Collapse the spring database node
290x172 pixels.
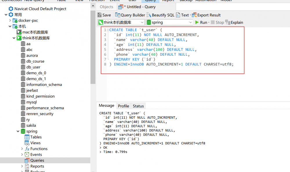pyautogui.click(x=18, y=131)
